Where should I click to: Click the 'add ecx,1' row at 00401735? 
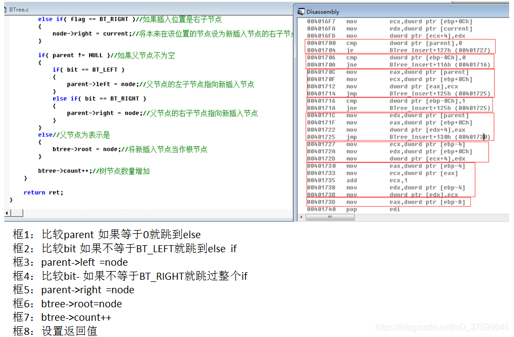[357, 180]
